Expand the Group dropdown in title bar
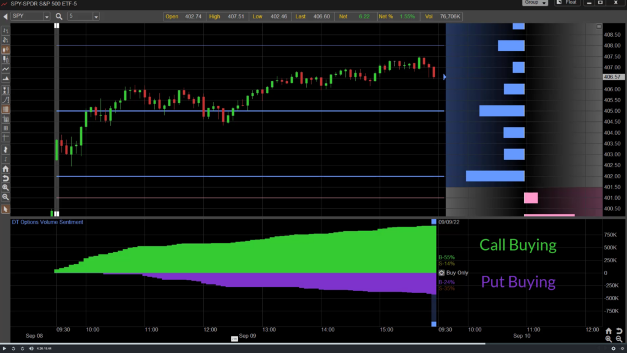The image size is (627, 353). (534, 2)
